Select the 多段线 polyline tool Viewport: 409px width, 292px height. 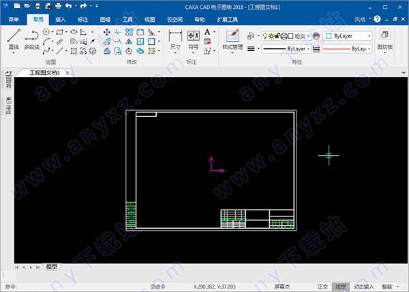point(31,39)
